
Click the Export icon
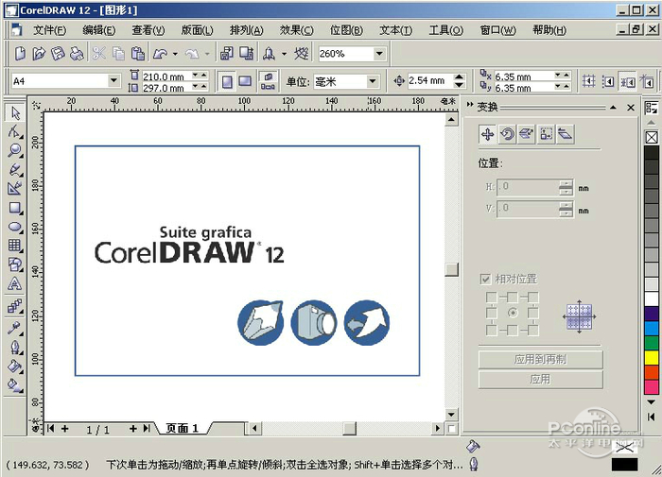(x=247, y=54)
